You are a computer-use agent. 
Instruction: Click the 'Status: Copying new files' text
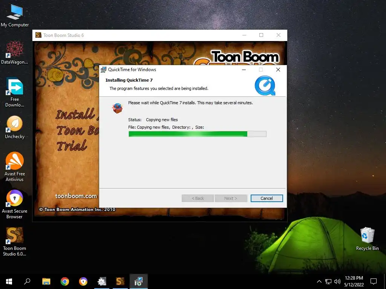[153, 120]
